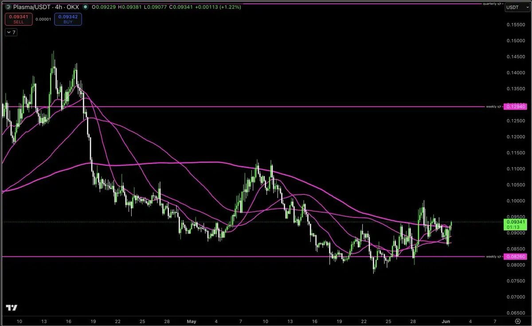Click the quarterly s/r line label
This screenshot has width=532, height=326.
(493, 4)
